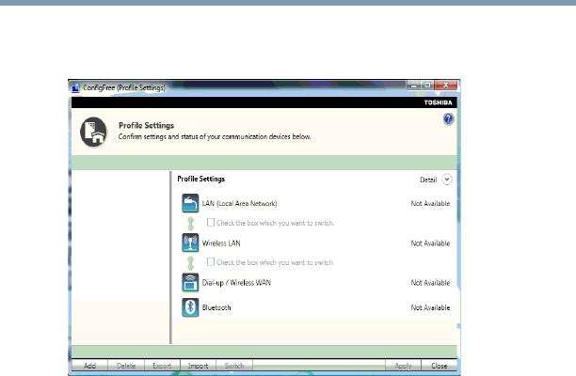The width and height of the screenshot is (576, 376).
Task: Check the switch box under Wireless LAN
Action: (211, 262)
